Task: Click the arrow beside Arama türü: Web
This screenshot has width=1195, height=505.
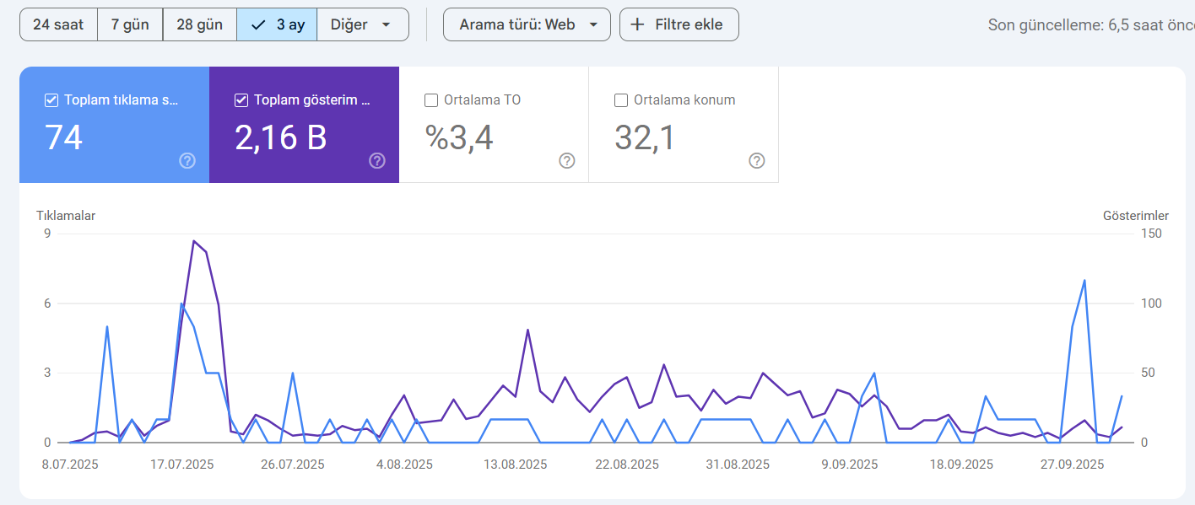Action: pos(593,24)
